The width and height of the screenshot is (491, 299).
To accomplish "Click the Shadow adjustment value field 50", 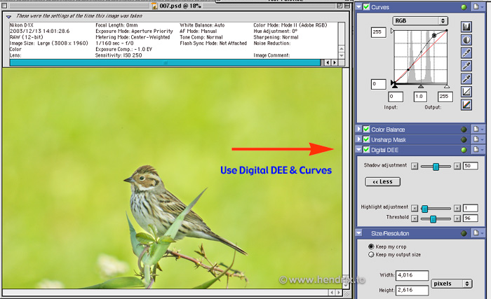I will (x=471, y=166).
